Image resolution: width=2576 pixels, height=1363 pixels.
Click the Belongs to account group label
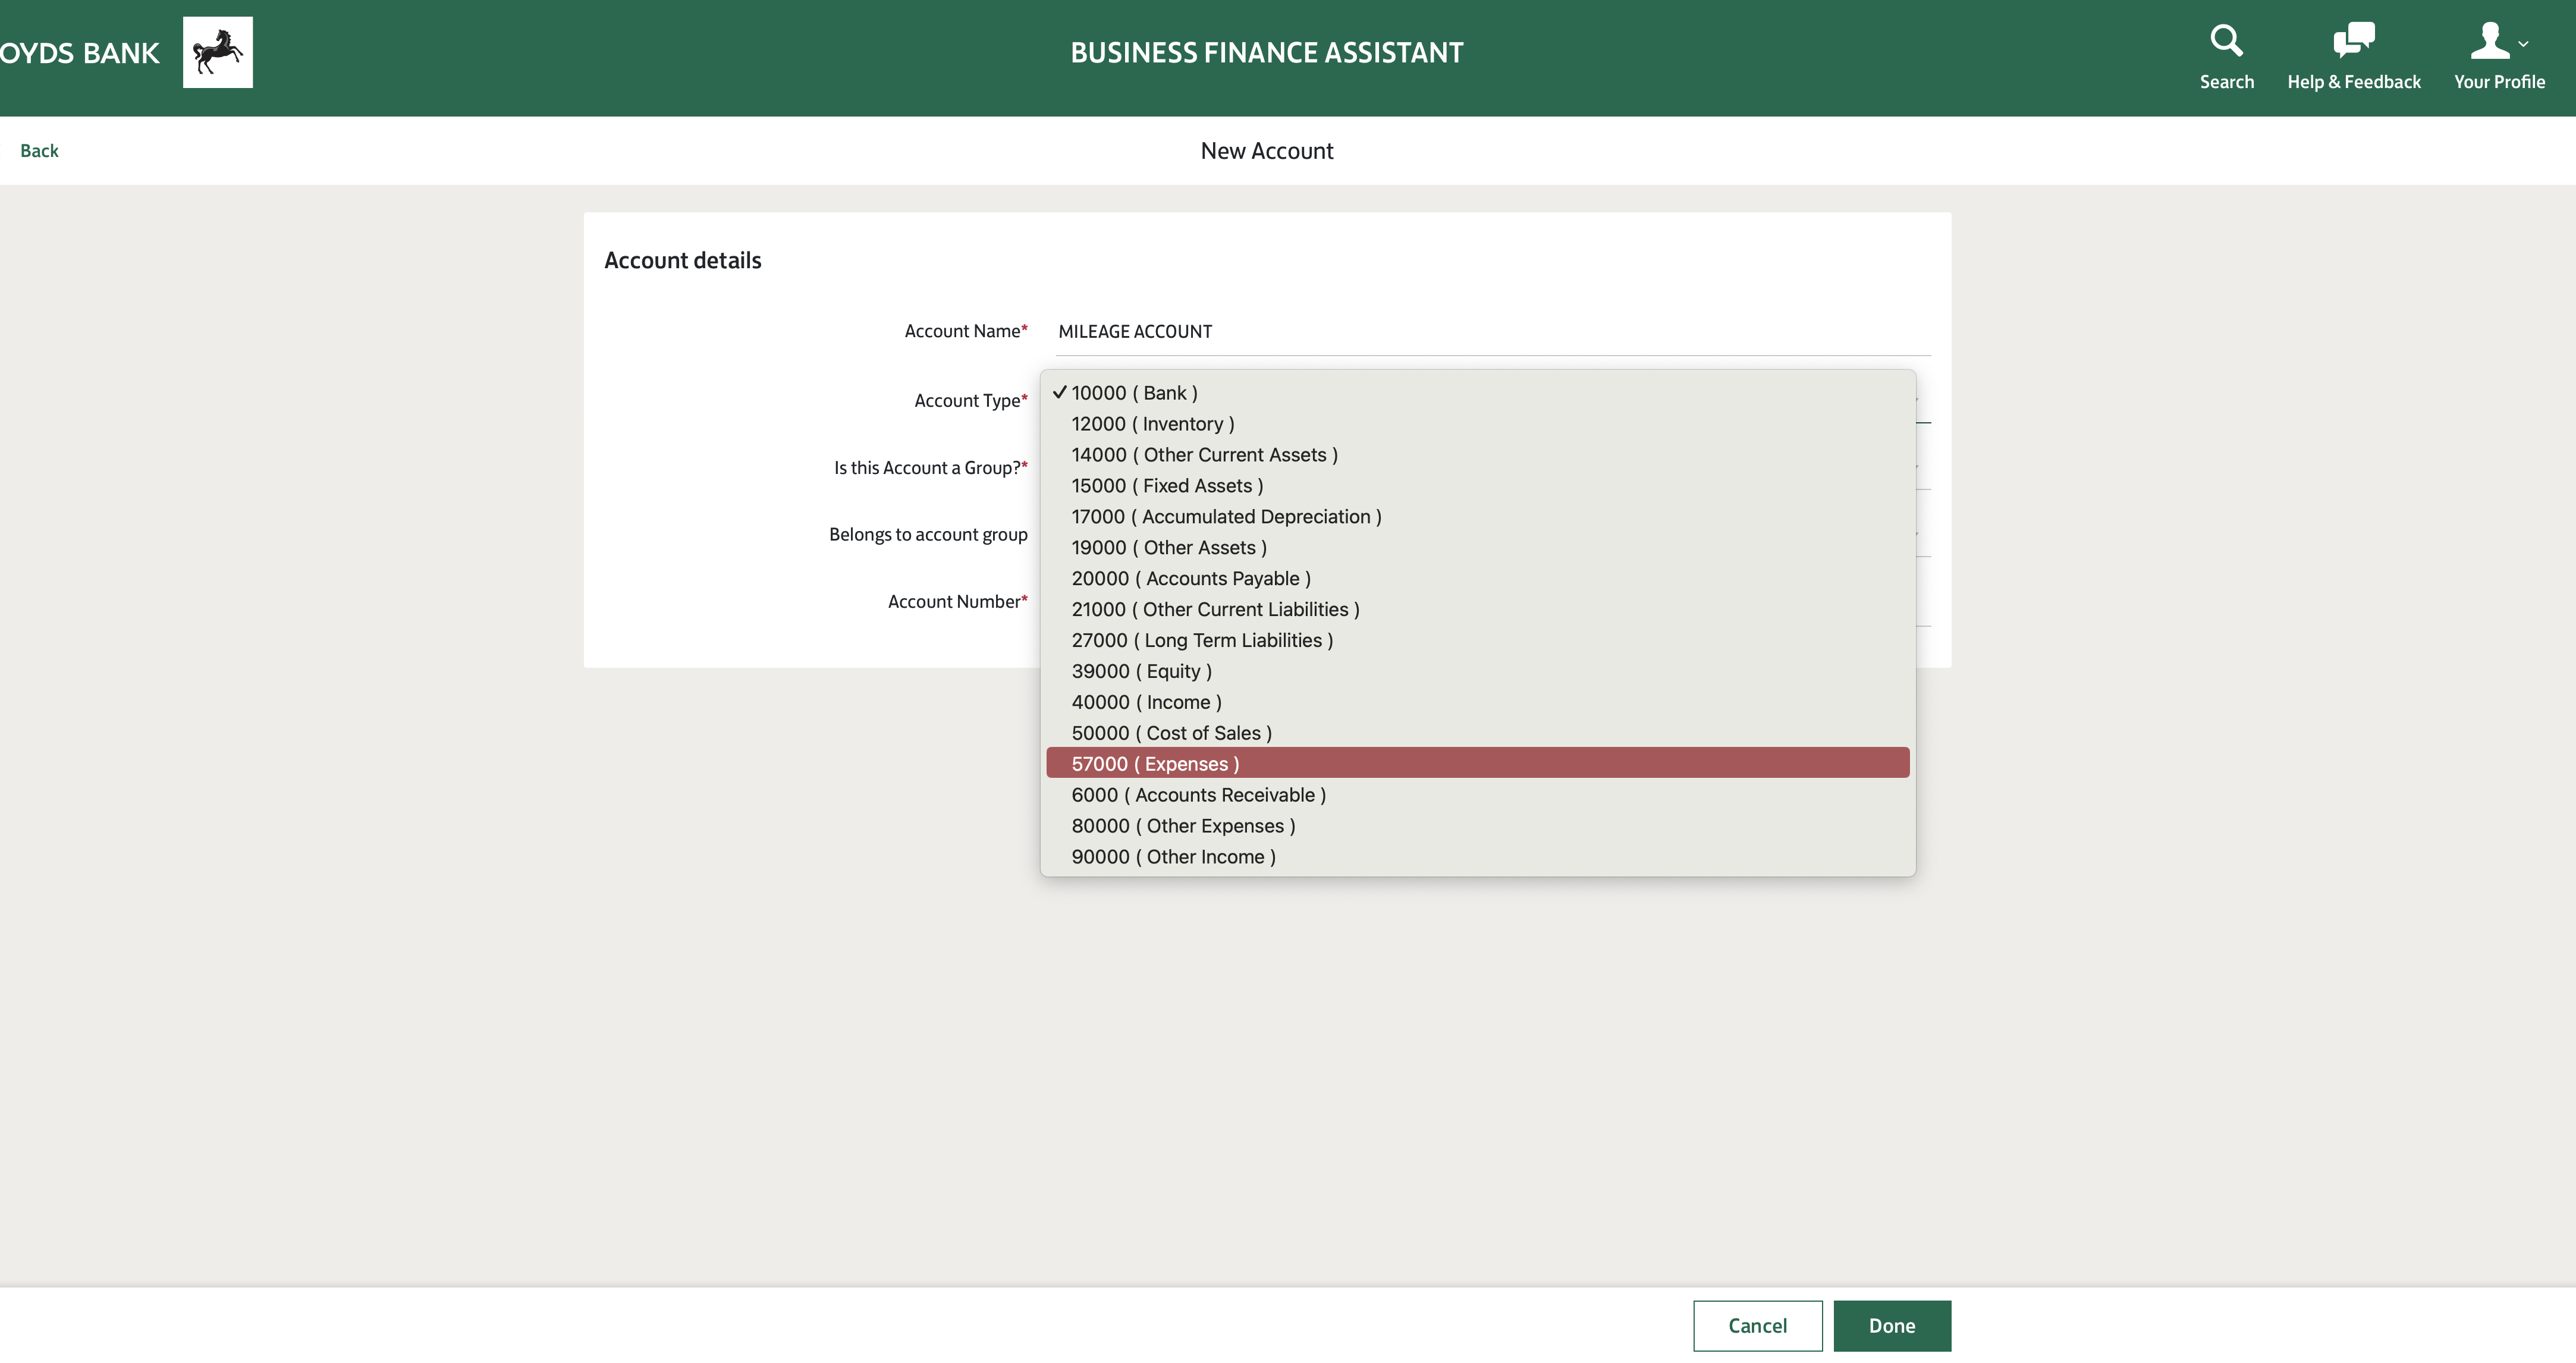928,535
